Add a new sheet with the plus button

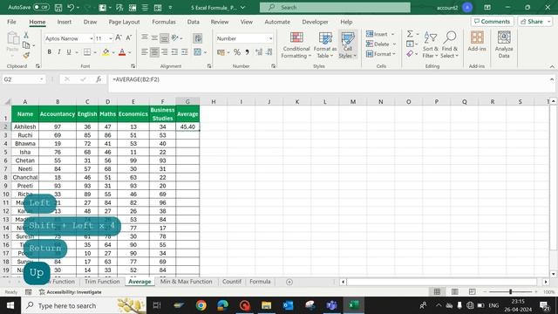289,282
